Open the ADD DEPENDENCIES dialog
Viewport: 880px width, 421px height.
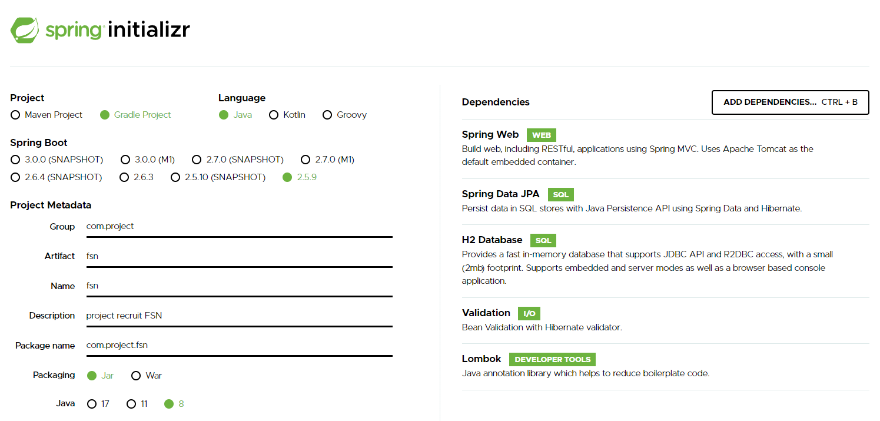pyautogui.click(x=790, y=102)
